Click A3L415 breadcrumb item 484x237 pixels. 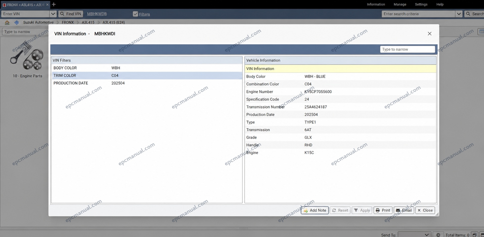pos(88,22)
